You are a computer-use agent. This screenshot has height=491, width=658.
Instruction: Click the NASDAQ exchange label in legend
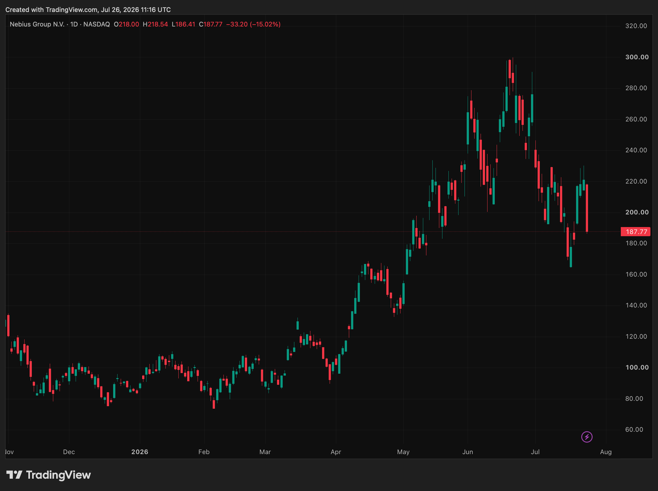click(96, 24)
